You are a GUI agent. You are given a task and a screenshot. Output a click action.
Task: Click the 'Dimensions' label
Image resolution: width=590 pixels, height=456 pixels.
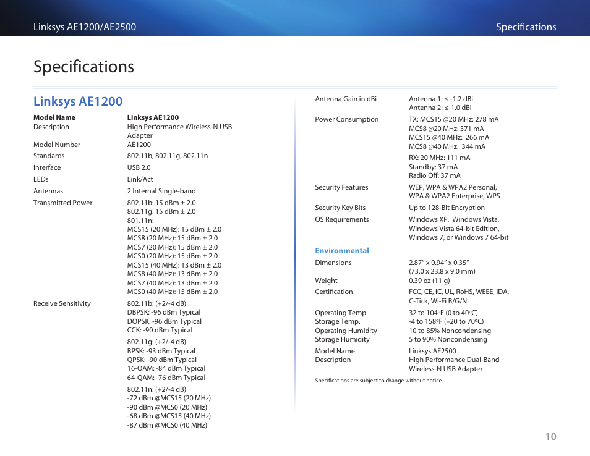pyautogui.click(x=333, y=263)
